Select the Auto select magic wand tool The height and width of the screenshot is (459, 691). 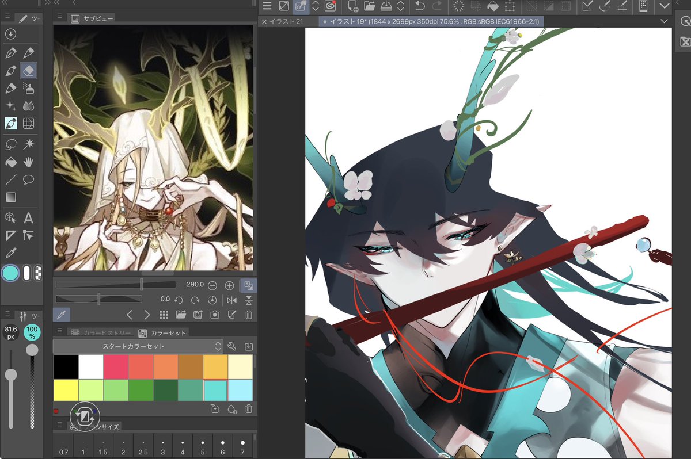point(28,144)
